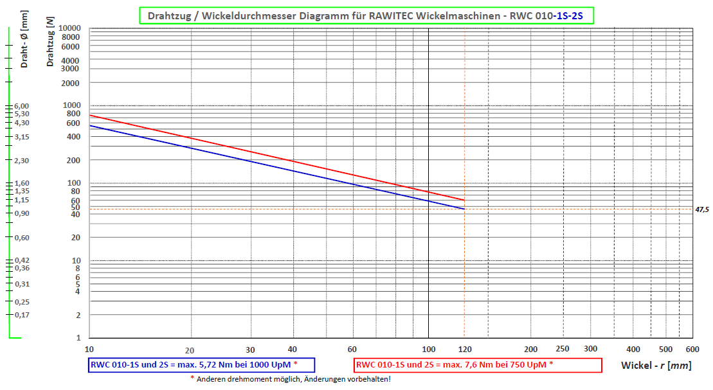The image size is (713, 390).
Task: Click the wire diameter value 2,30
Action: [x=21, y=161]
